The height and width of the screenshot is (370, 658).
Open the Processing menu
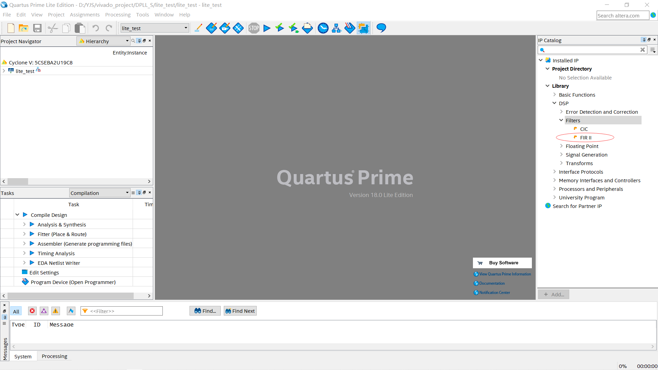pos(118,14)
